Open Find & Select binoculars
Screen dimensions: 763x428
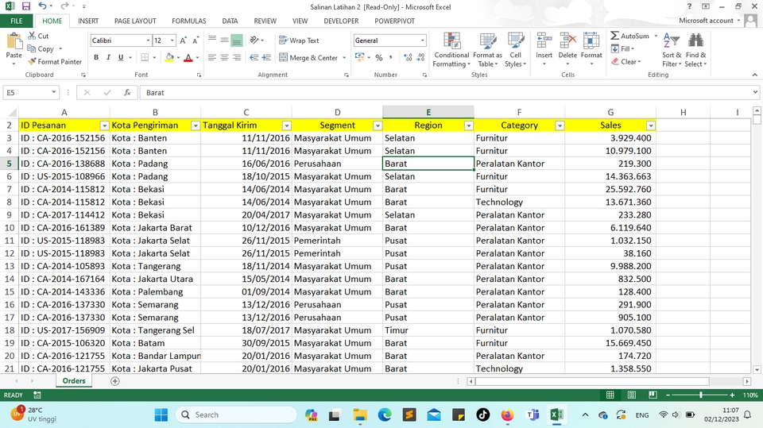pyautogui.click(x=696, y=50)
